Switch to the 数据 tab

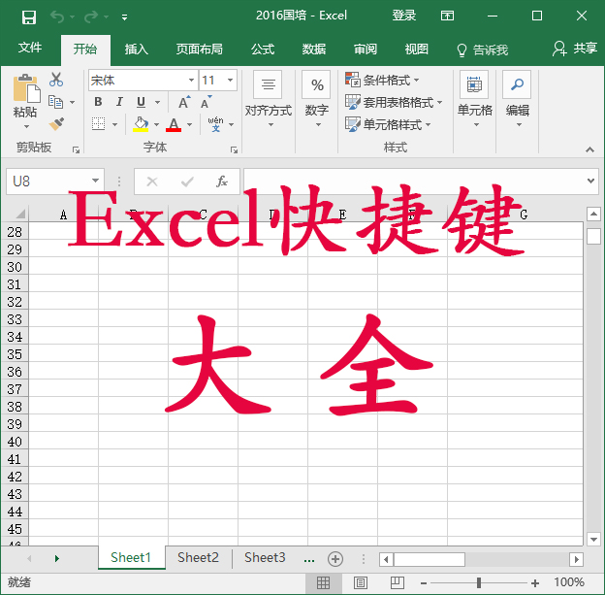[314, 50]
